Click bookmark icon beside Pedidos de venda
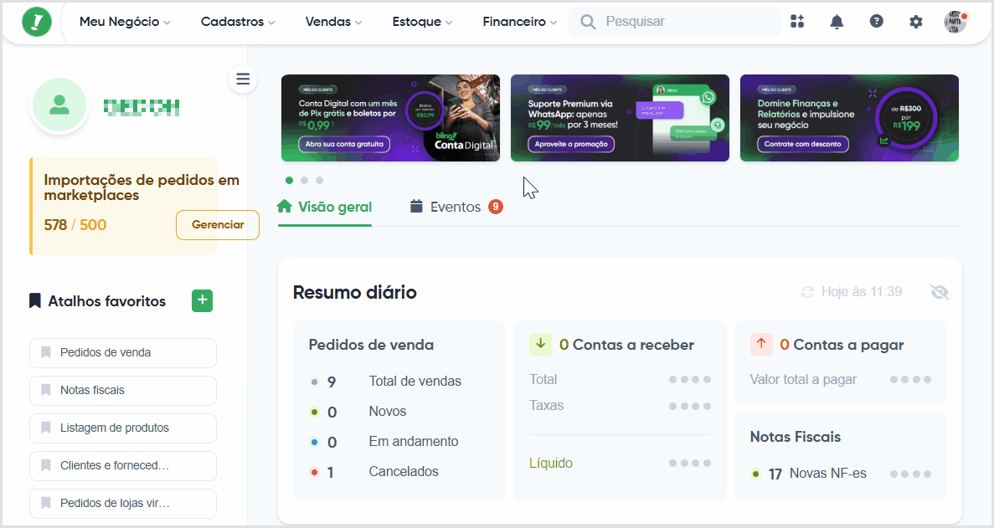 click(x=46, y=352)
